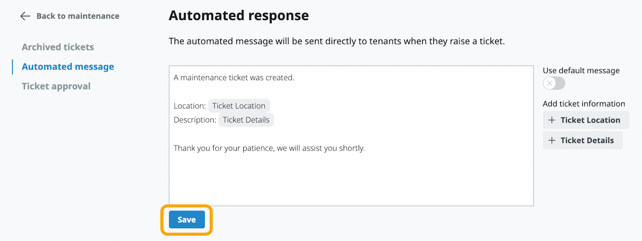The width and height of the screenshot is (642, 241).
Task: Click the plus icon beside Ticket Details
Action: coord(552,140)
